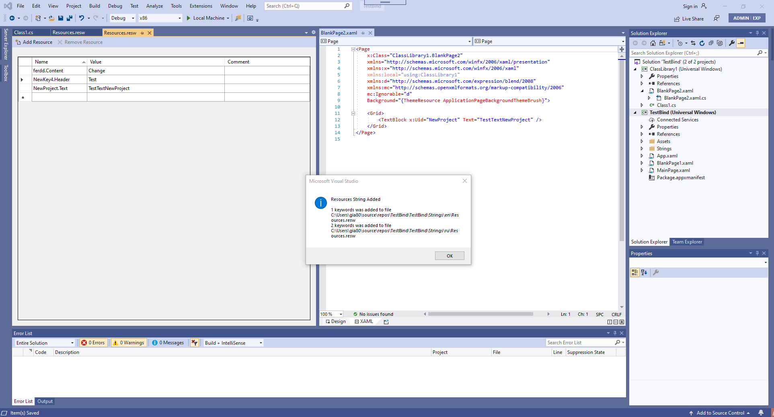Click the Save icon in the toolbar
The image size is (774, 417).
click(x=61, y=18)
